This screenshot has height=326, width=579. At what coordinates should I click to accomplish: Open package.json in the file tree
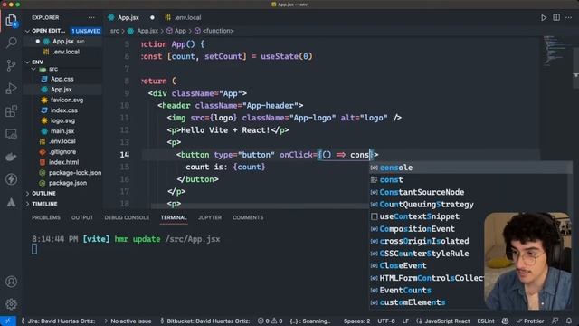click(68, 183)
